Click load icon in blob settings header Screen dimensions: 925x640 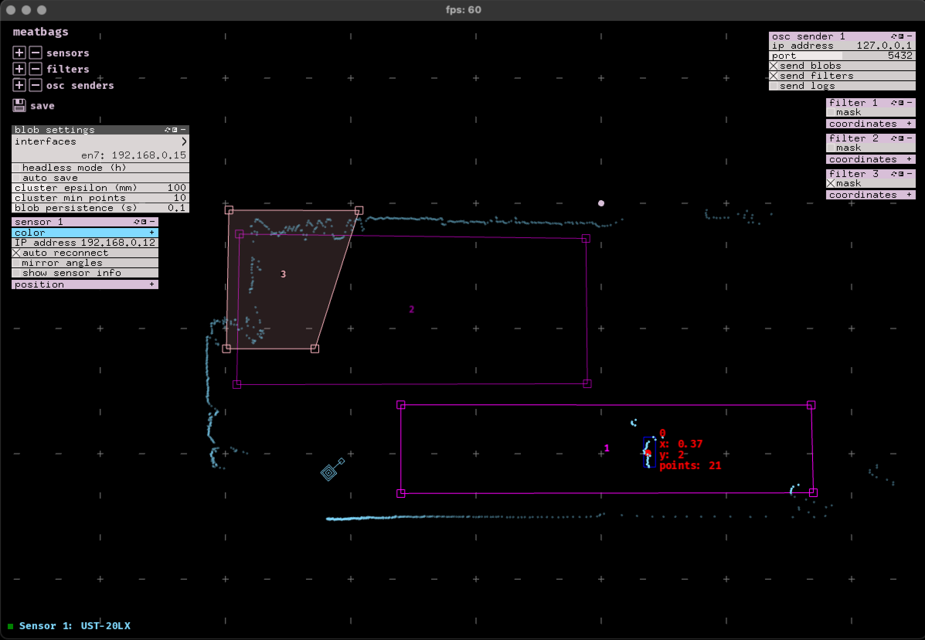point(168,129)
